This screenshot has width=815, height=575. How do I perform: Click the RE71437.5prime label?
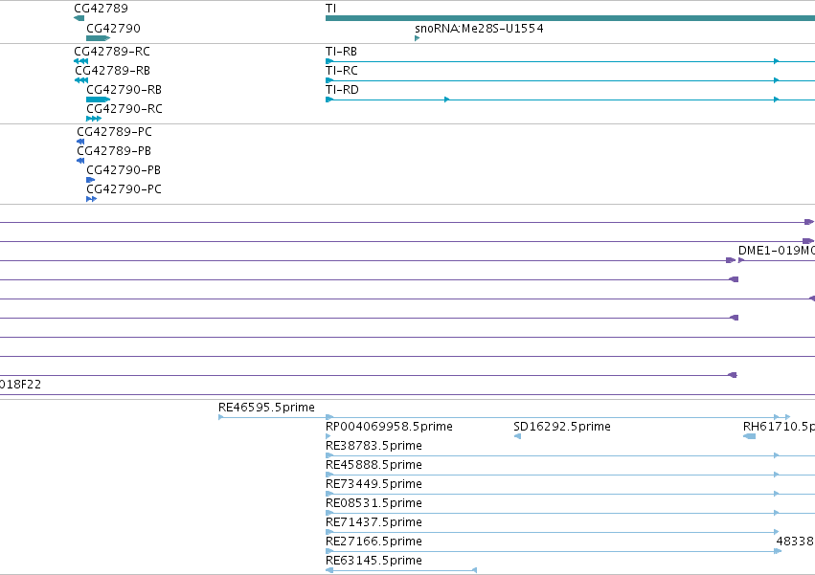374,523
